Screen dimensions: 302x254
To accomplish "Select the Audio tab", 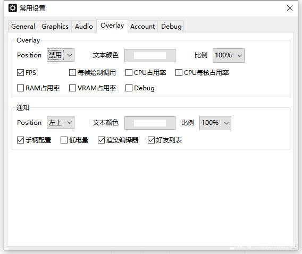I will (84, 27).
